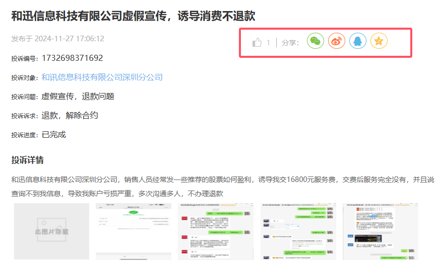Click publish date 2024-11-27 17:06:12
Screen dimensions: 439x272
[69, 39]
